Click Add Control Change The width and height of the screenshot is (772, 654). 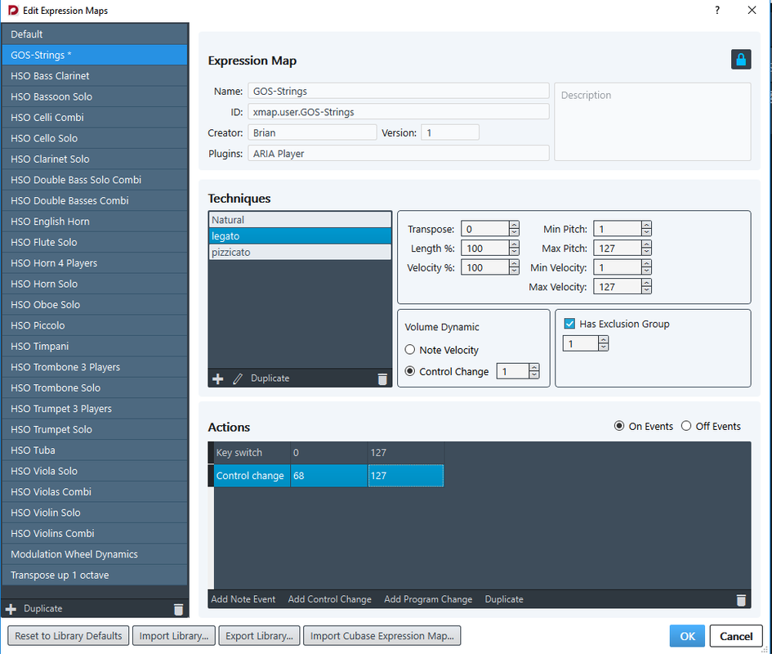pos(329,599)
